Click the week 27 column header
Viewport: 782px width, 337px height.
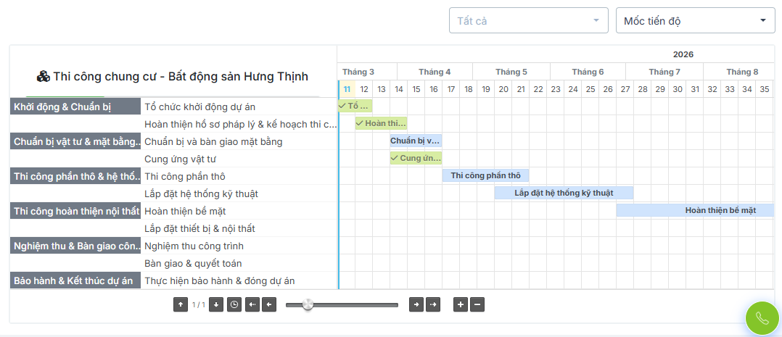pos(625,89)
